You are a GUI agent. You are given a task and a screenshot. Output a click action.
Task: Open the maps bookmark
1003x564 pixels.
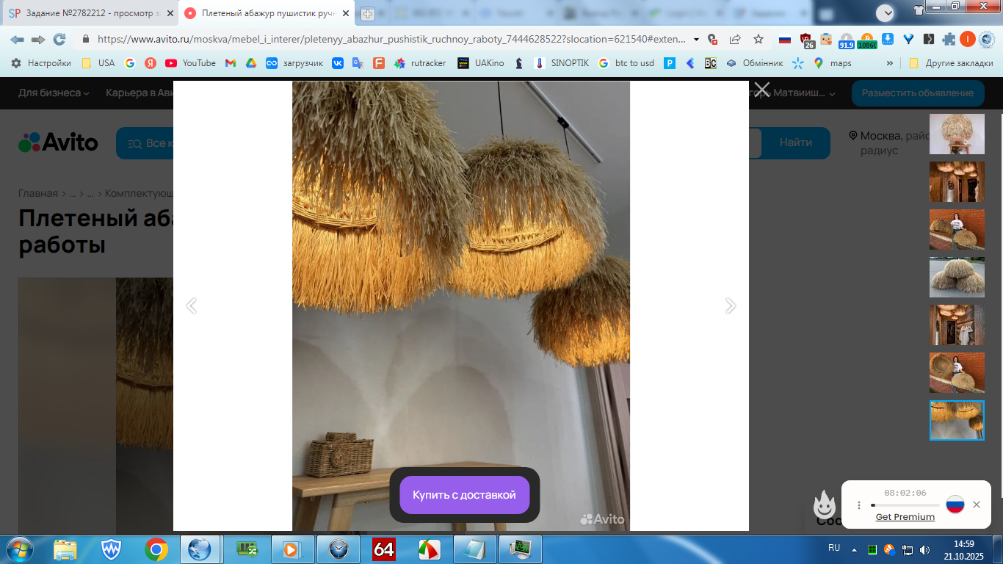tap(833, 63)
